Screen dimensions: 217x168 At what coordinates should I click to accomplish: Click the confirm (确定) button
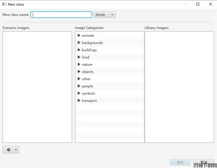coord(180,162)
